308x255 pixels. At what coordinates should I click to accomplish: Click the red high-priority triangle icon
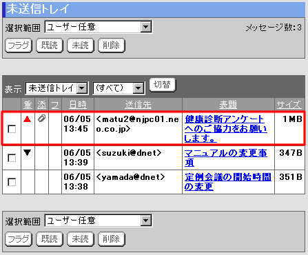tap(28, 119)
